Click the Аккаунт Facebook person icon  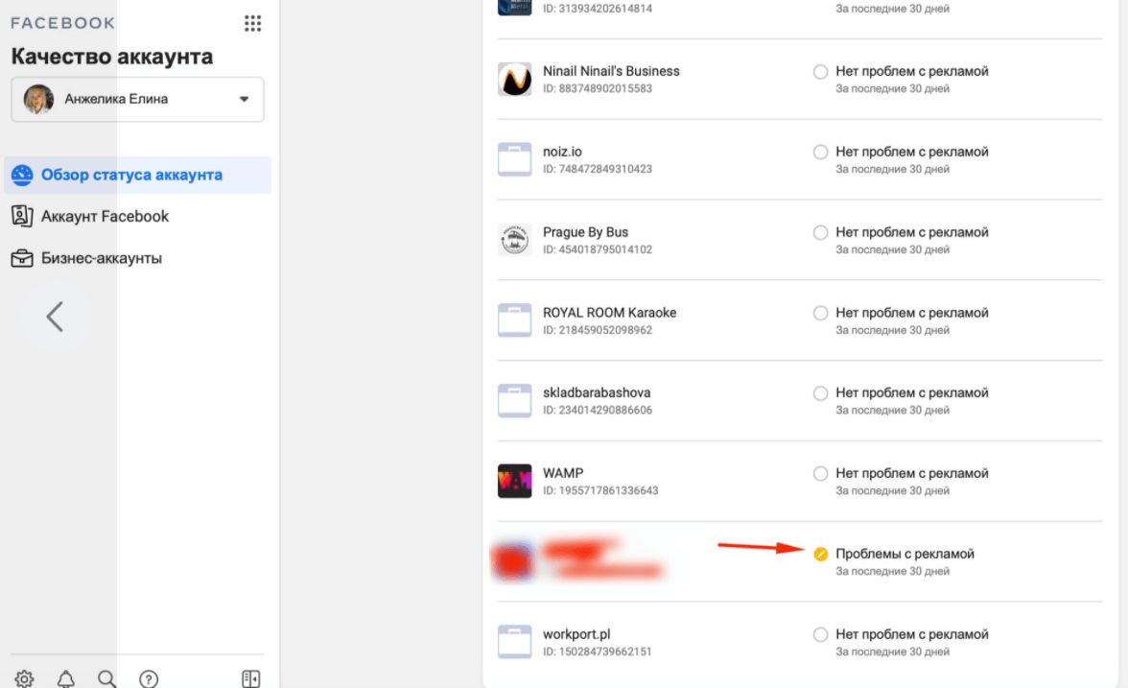point(22,216)
